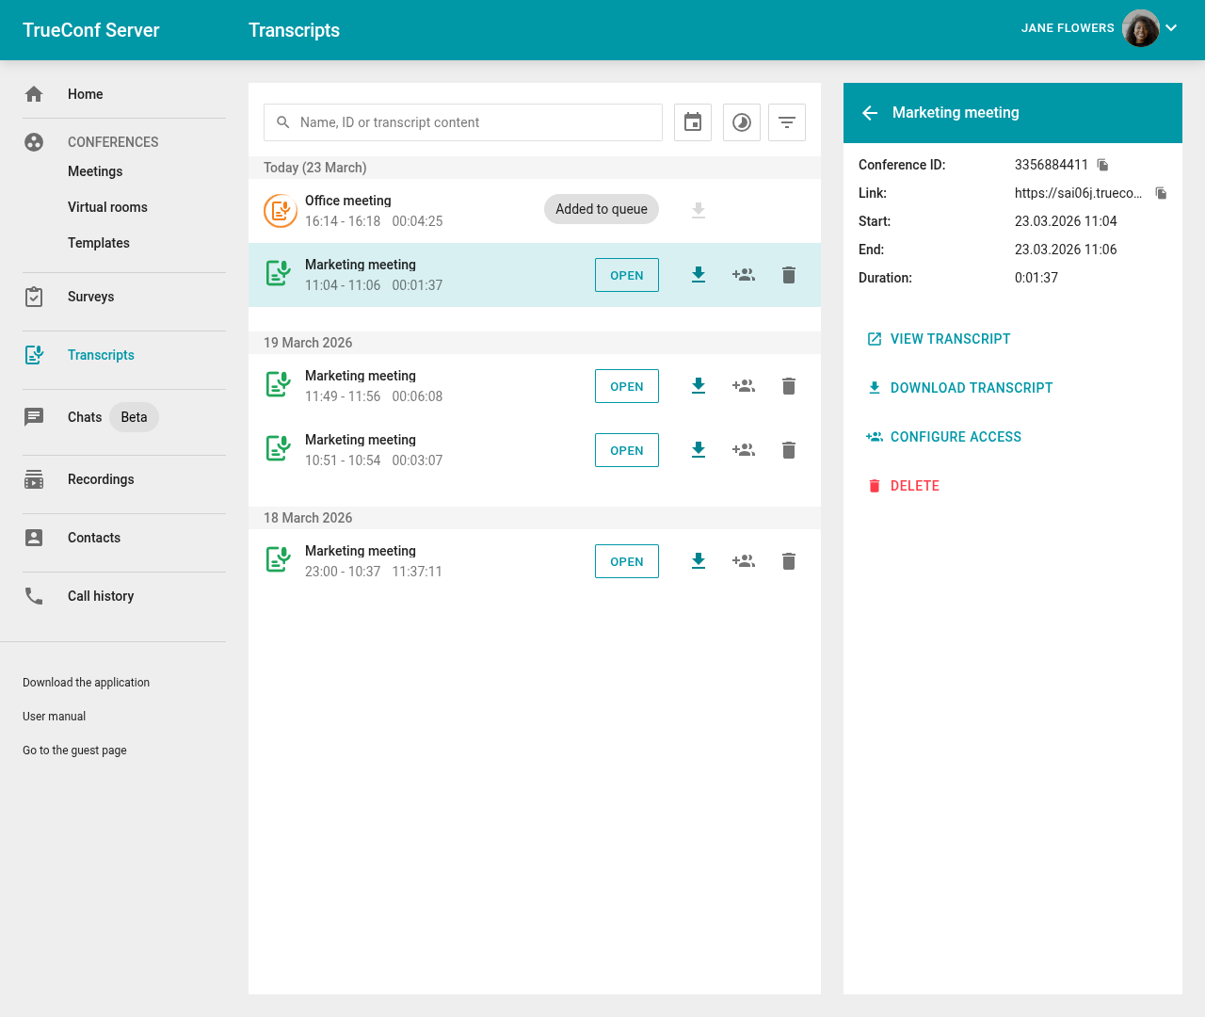Open the User manual link
1205x1017 pixels.
(54, 717)
